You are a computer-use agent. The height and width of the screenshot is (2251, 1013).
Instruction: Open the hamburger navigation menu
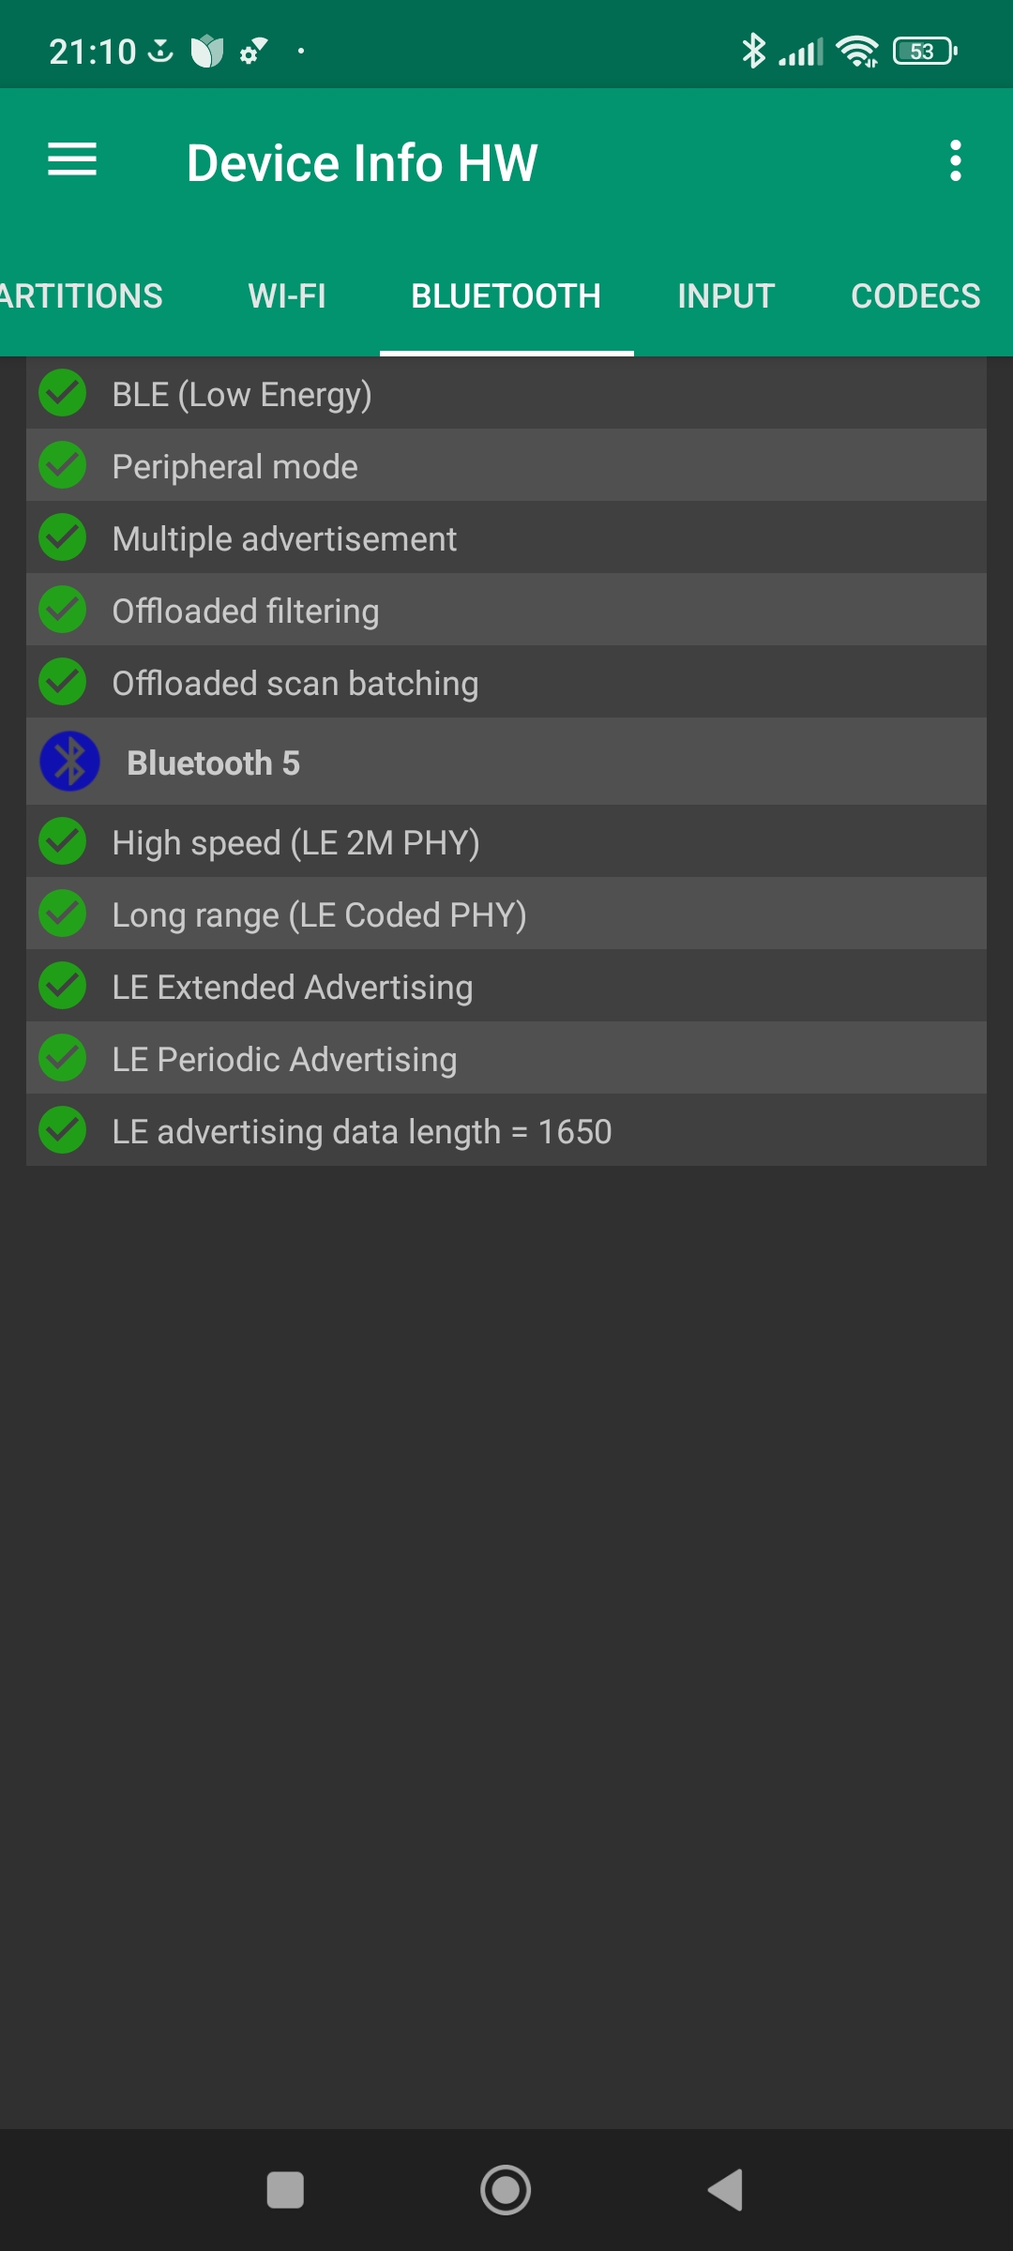click(72, 160)
